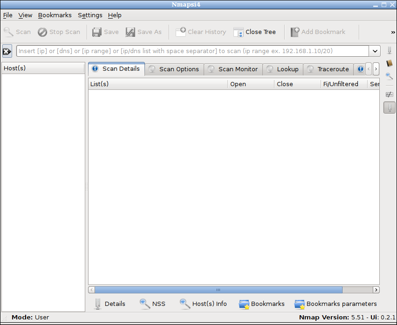397x325 pixels.
Task: Click the Mode: User status text
Action: [30, 318]
